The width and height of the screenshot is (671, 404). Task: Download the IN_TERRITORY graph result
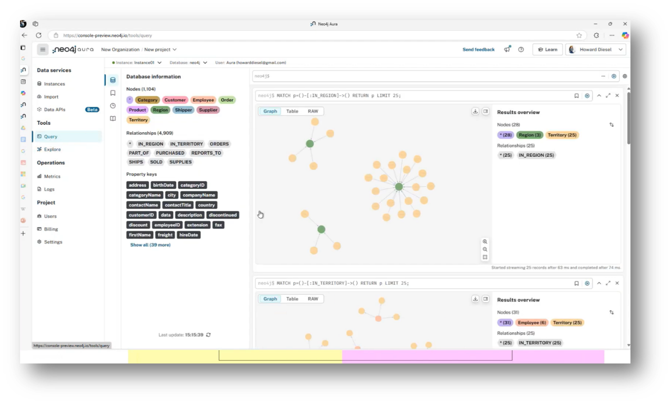click(475, 299)
